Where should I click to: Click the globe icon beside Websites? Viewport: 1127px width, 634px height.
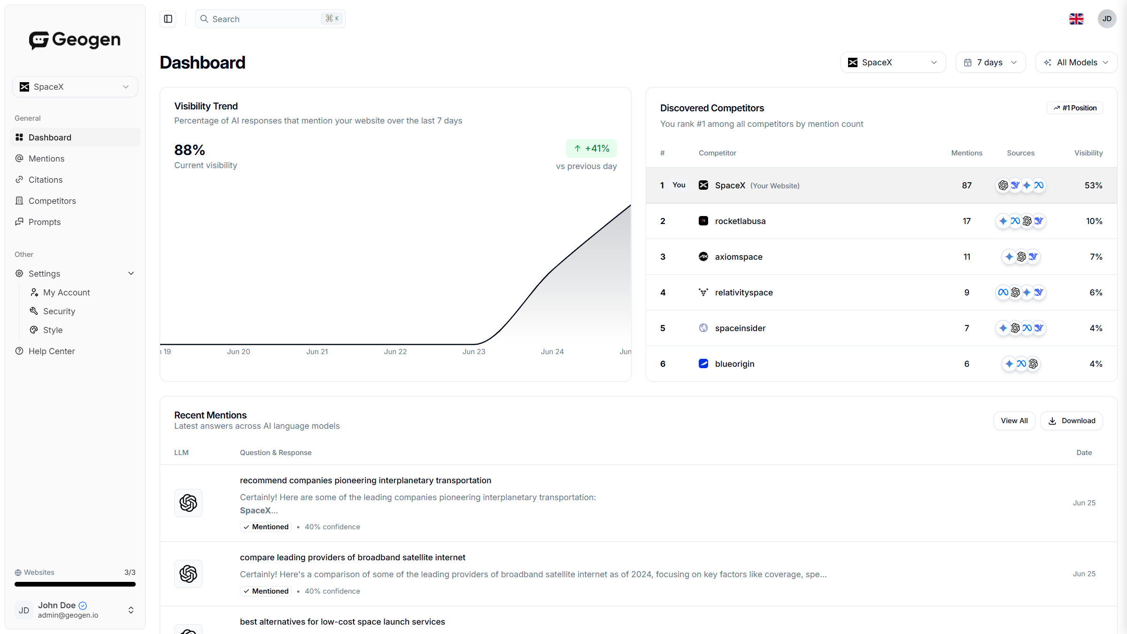click(x=18, y=572)
